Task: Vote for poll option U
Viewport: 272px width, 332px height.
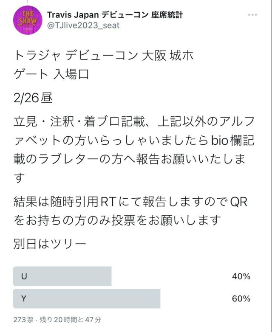Action: [x=62, y=276]
